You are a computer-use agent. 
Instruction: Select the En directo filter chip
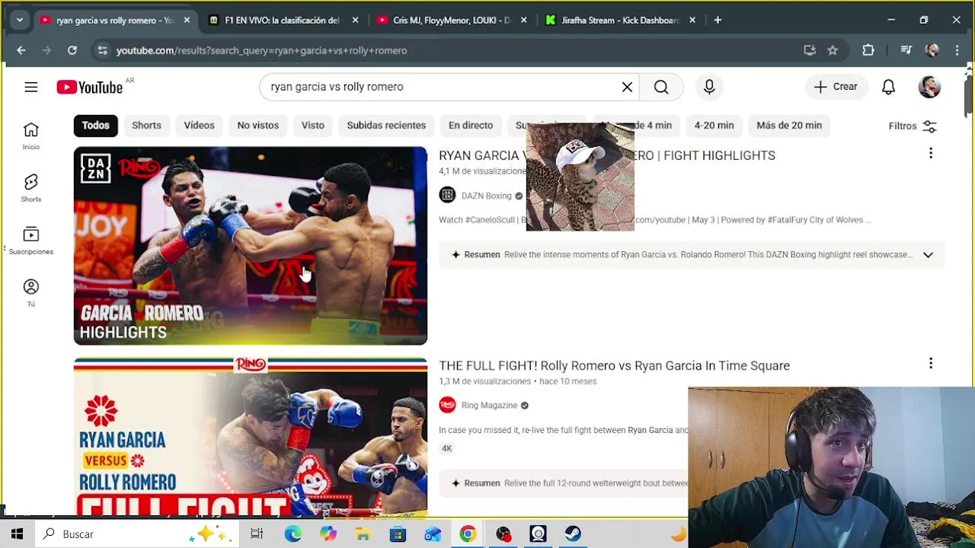(471, 125)
